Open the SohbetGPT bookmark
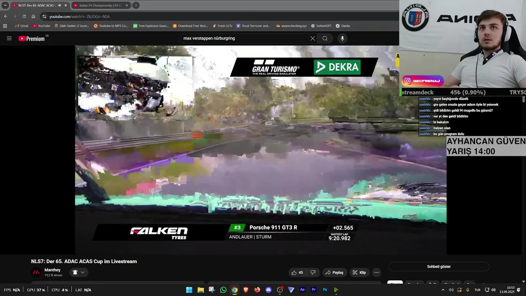This screenshot has height=296, width=526. (321, 25)
